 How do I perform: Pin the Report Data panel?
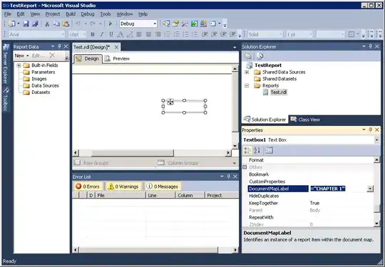[59, 46]
